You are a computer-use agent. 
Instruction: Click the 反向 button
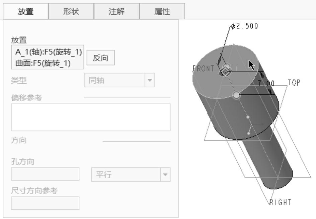click(100, 58)
